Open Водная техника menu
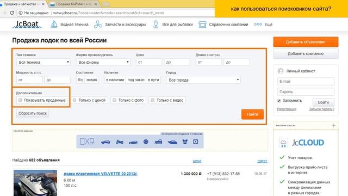Image resolution: width=348 pixels, height=196 pixels. pos(74,24)
